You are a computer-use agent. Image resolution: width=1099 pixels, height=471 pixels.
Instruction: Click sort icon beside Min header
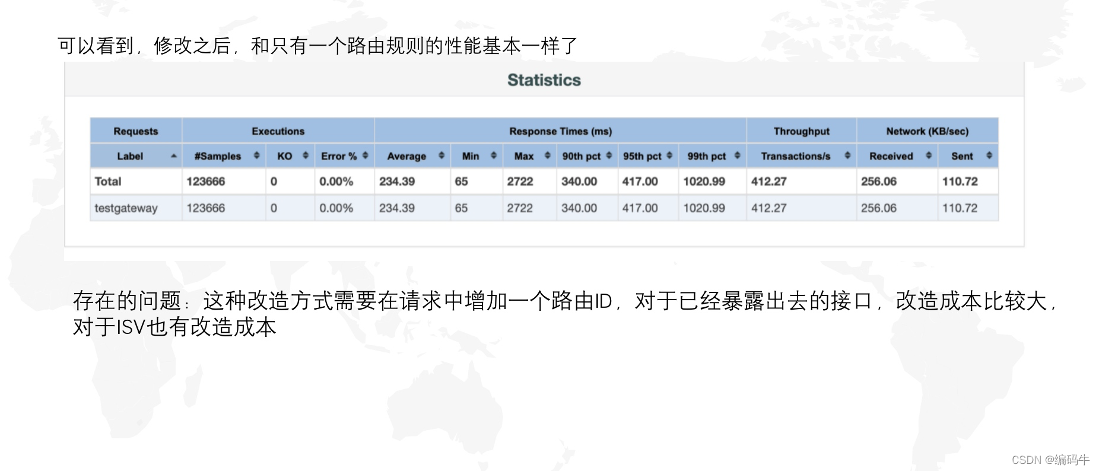[x=493, y=155]
